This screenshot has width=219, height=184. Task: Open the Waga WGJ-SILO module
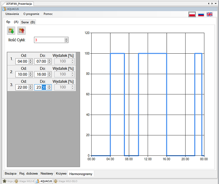tap(66, 181)
